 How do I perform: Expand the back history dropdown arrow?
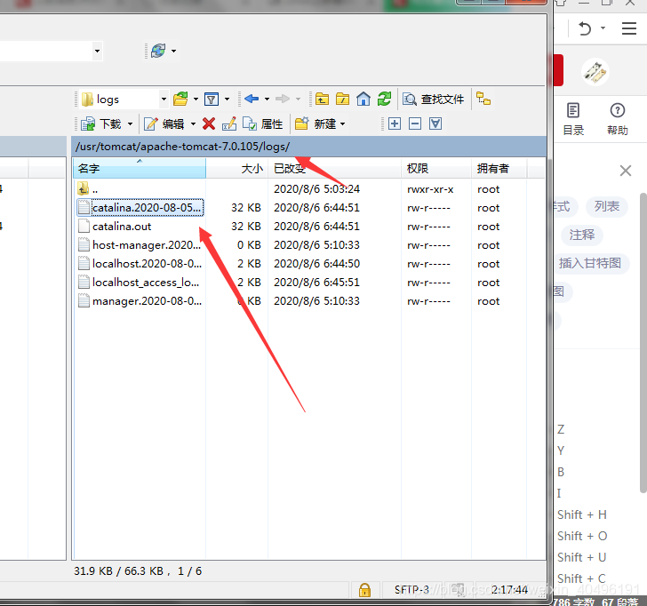267,99
